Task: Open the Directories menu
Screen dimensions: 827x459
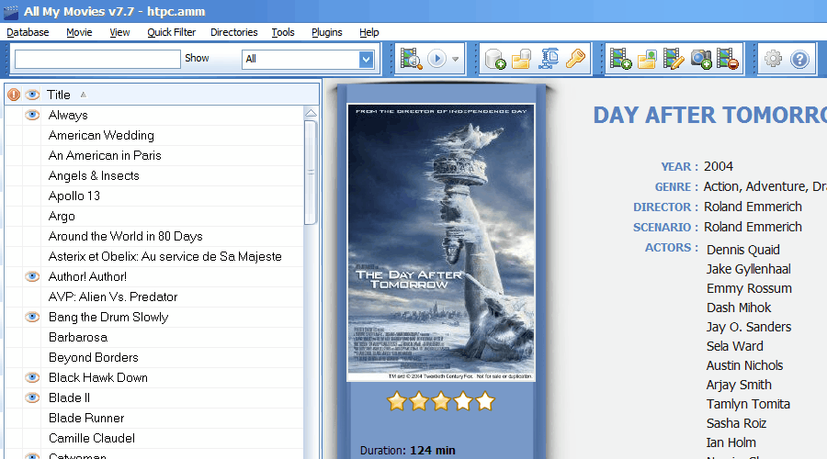Action: (x=234, y=32)
